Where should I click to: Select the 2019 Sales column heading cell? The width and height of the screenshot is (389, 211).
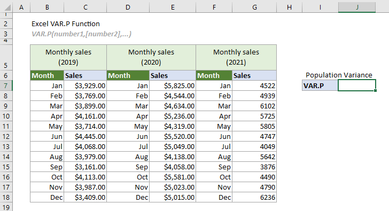pyautogui.click(x=85, y=75)
